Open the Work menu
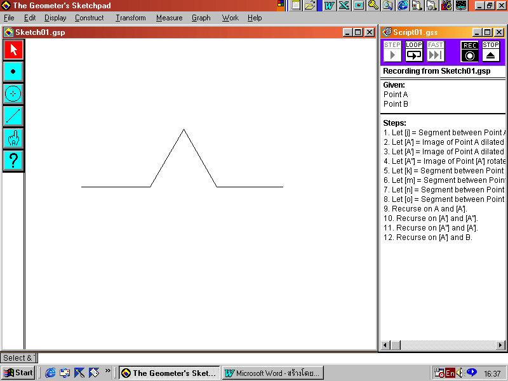Image resolution: width=508 pixels, height=381 pixels. point(231,18)
